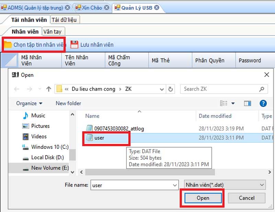
Task: Click the horizontal scrollbar right arrow
Action: click(x=269, y=172)
